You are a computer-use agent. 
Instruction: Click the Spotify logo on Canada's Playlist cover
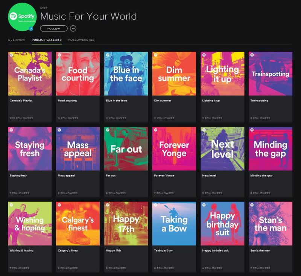pyautogui.click(x=11, y=55)
